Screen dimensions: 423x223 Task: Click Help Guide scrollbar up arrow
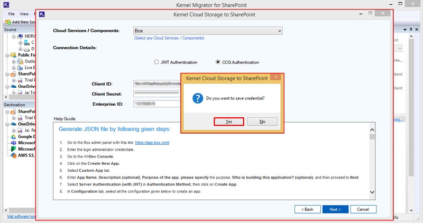click(372, 130)
